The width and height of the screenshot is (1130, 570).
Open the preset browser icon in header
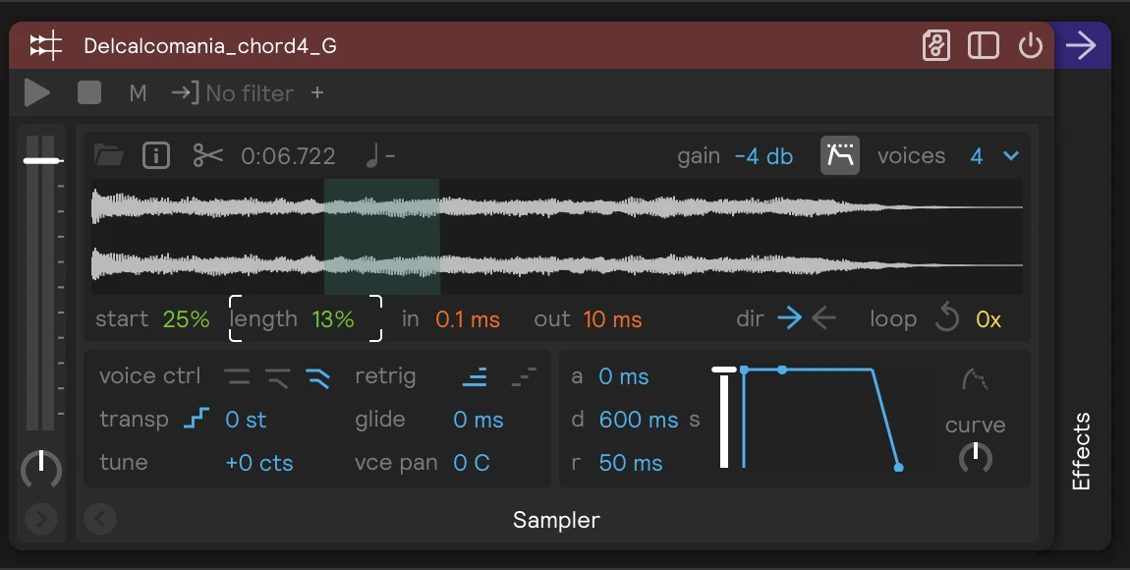point(936,46)
